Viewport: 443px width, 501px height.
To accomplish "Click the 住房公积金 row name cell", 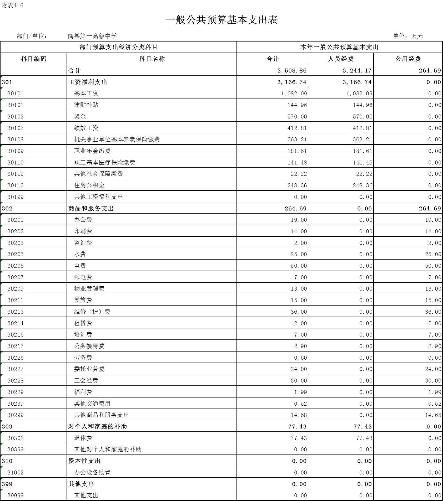I will (x=152, y=185).
